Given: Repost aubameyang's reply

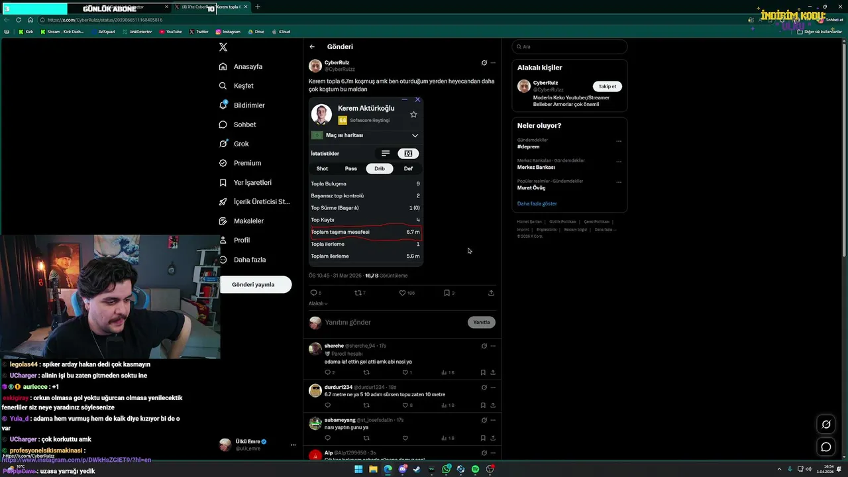Looking at the screenshot, I should 366,438.
